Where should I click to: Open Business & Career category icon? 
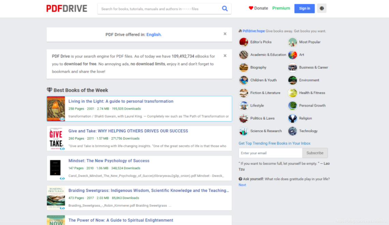(293, 67)
